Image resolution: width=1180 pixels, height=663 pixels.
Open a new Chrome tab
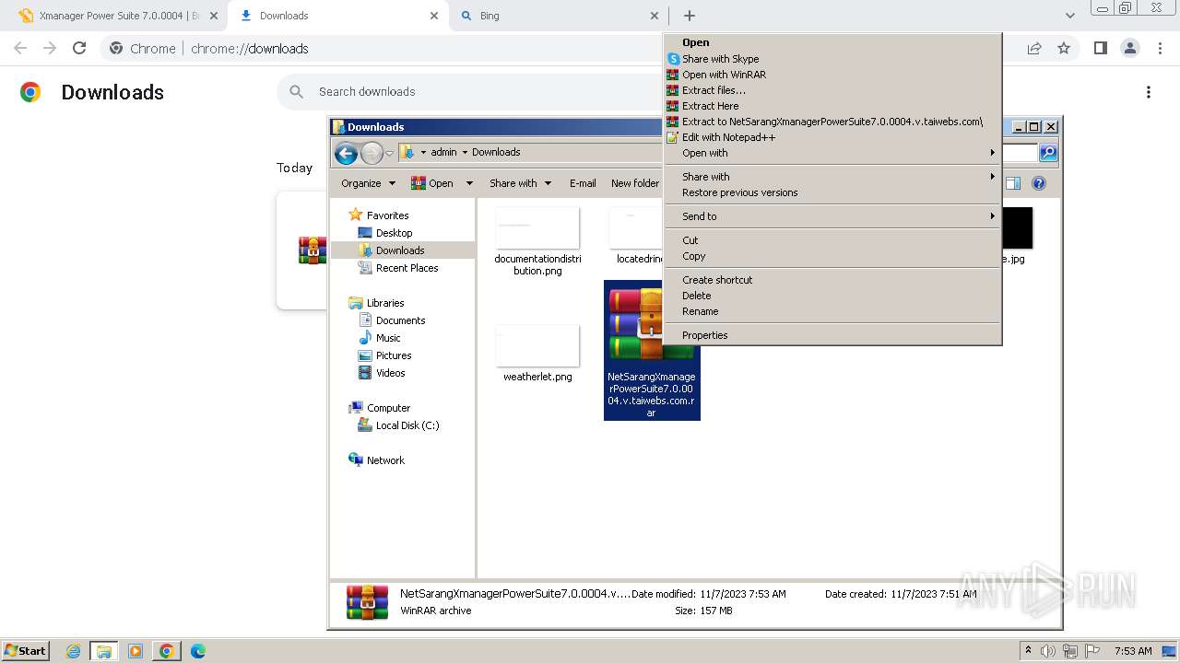[690, 16]
